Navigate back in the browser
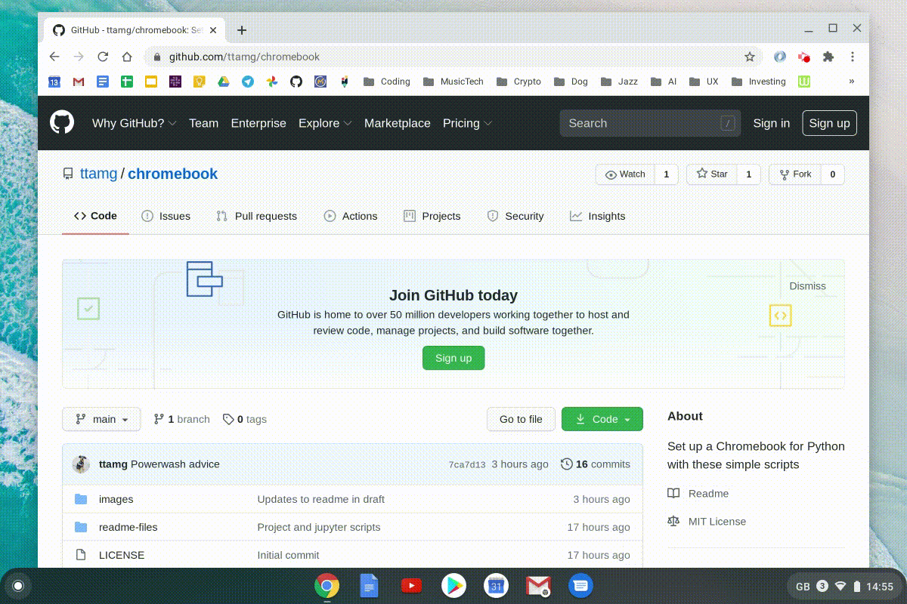 click(x=54, y=57)
